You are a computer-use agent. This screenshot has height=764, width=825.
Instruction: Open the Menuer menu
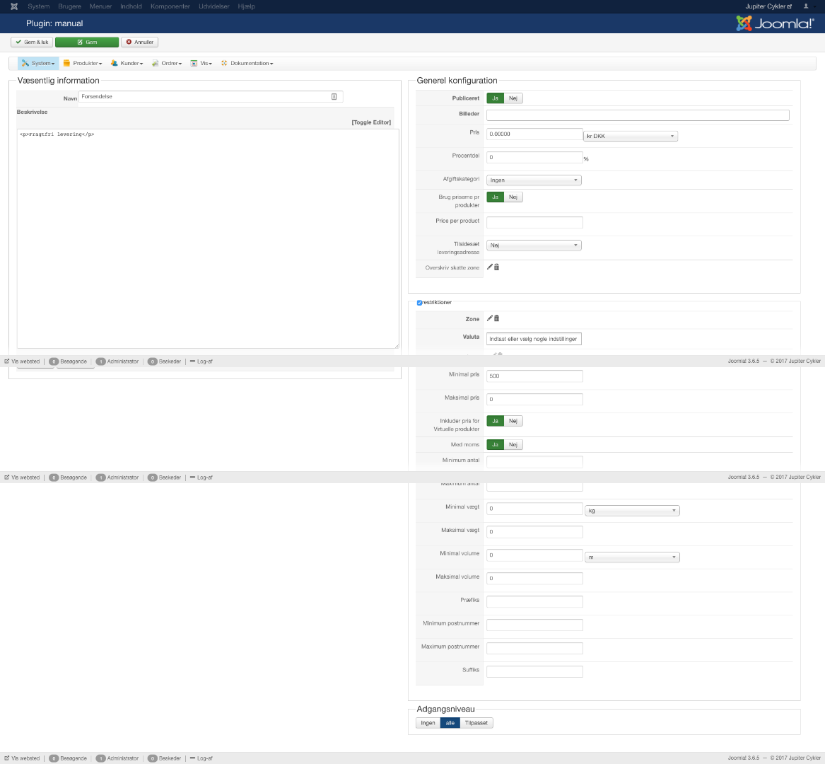[100, 6]
